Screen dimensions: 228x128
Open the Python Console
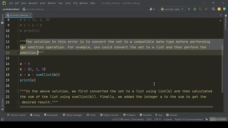point(109,115)
